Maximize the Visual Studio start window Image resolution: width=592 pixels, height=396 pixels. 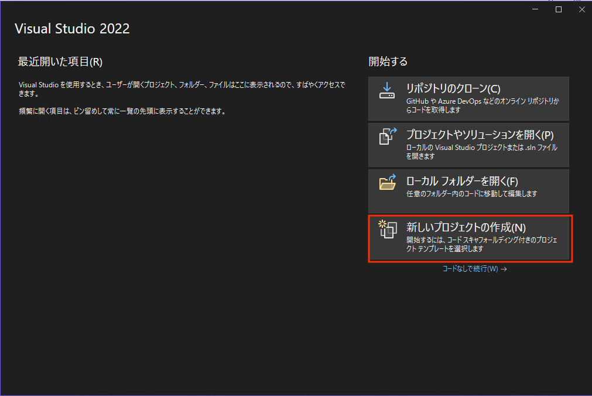559,9
